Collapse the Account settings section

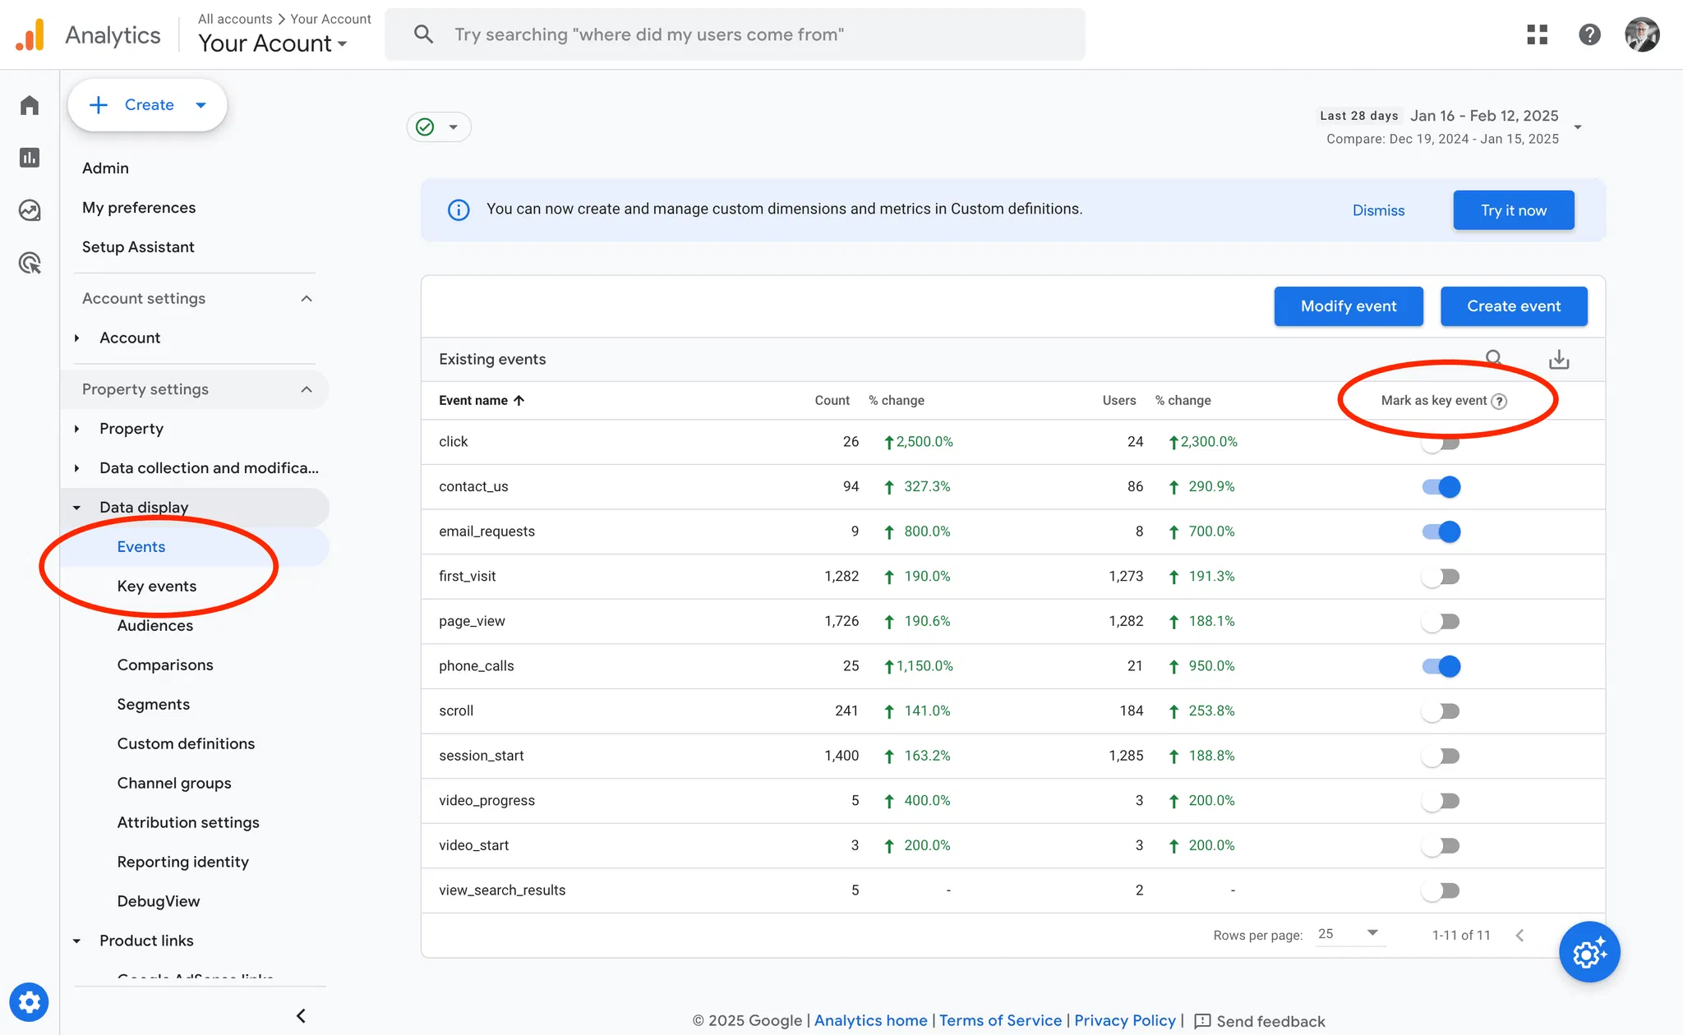coord(307,299)
